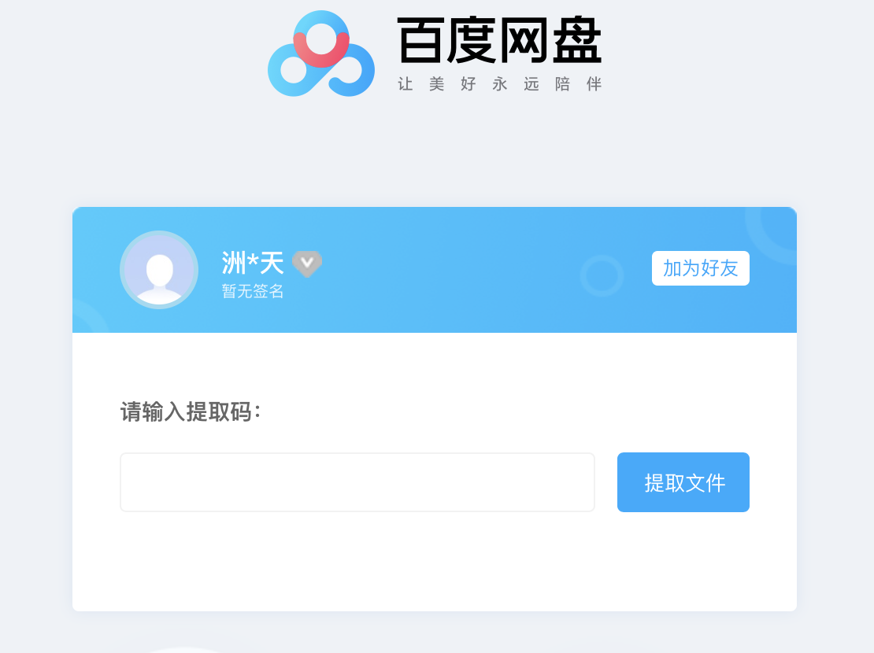Click the 暂无签名 signature text
874x653 pixels.
point(253,291)
